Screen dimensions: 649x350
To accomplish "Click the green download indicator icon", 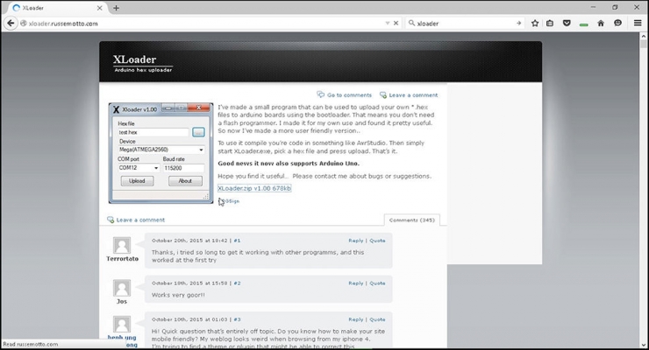I will 583,24.
